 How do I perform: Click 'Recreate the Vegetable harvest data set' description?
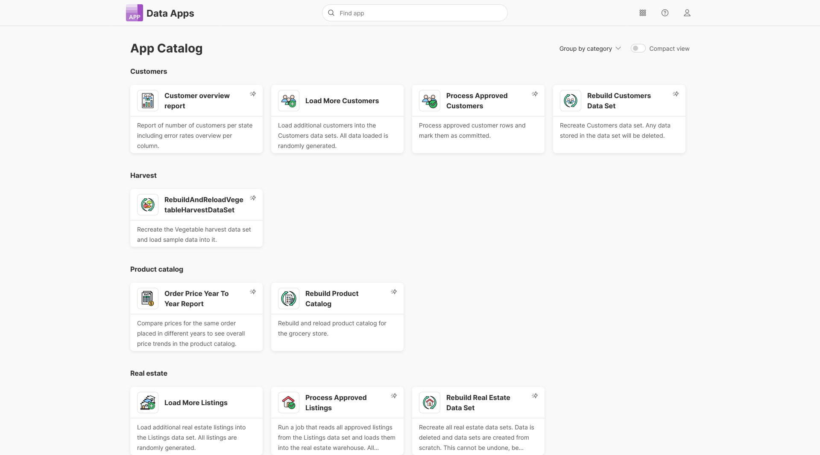click(x=194, y=235)
